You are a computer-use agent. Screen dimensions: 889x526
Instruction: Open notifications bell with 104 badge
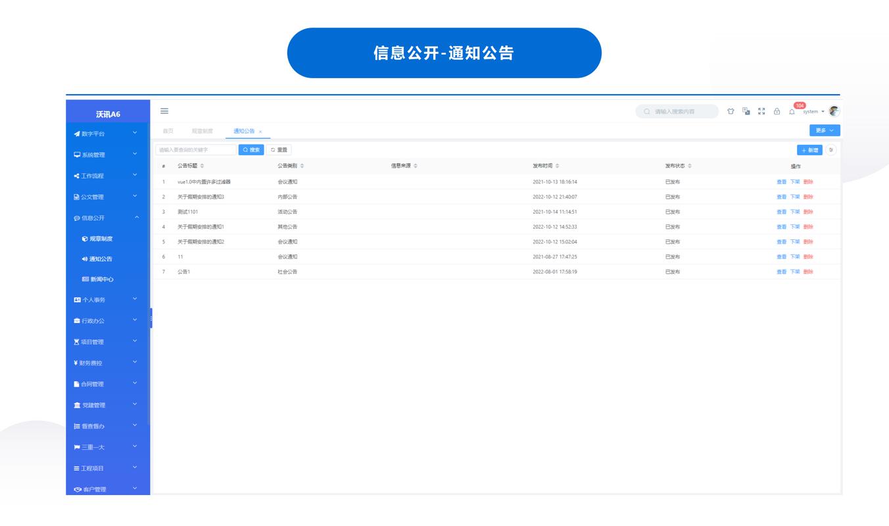pos(792,112)
